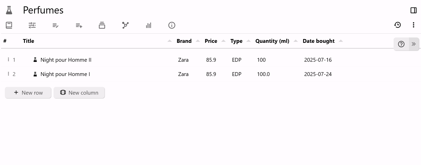Image resolution: width=421 pixels, height=165 pixels.
Task: Click the checklist icon in toolbar
Action: click(55, 25)
